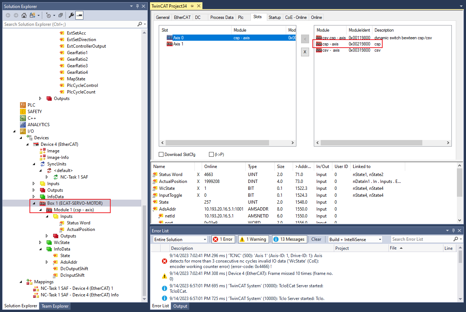
Task: Open the Process Data tab
Action: (222, 17)
